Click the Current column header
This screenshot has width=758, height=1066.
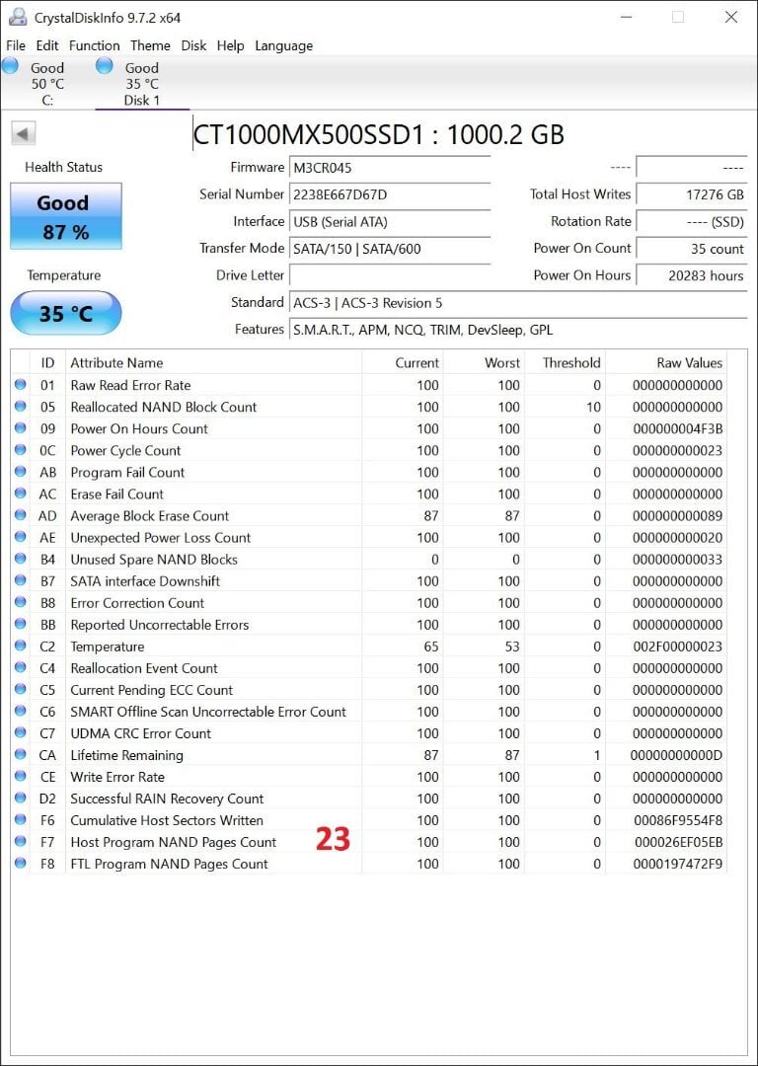[403, 362]
